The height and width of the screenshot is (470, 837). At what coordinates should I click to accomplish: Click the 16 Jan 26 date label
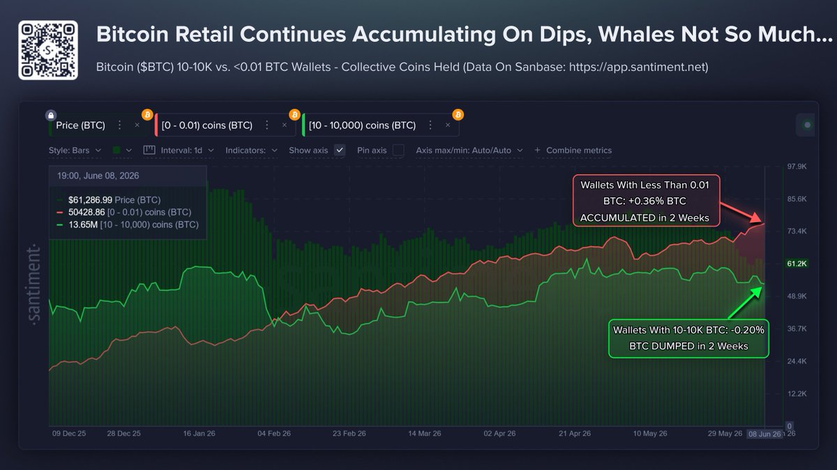(x=199, y=434)
